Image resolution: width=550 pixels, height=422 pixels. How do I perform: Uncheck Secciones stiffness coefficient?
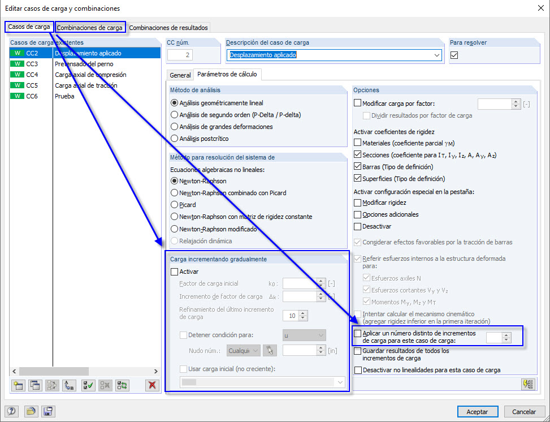point(357,154)
